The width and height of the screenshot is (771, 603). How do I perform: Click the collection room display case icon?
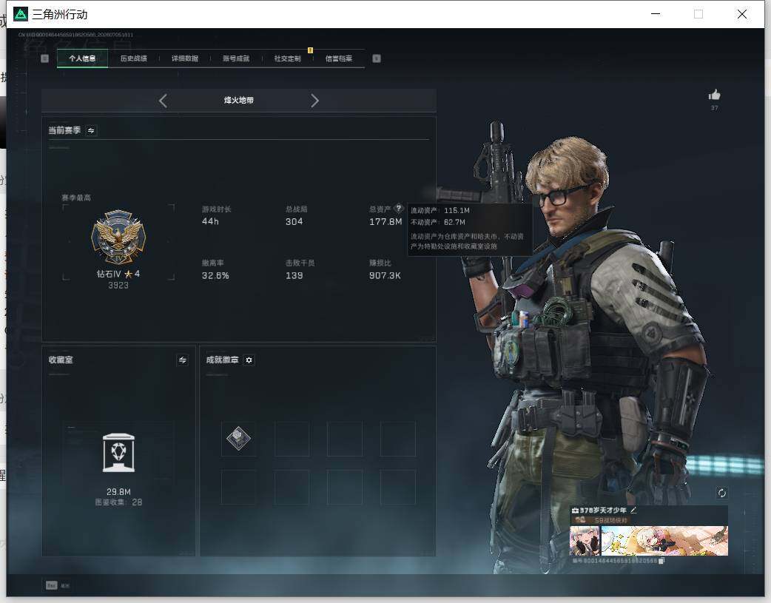(118, 453)
